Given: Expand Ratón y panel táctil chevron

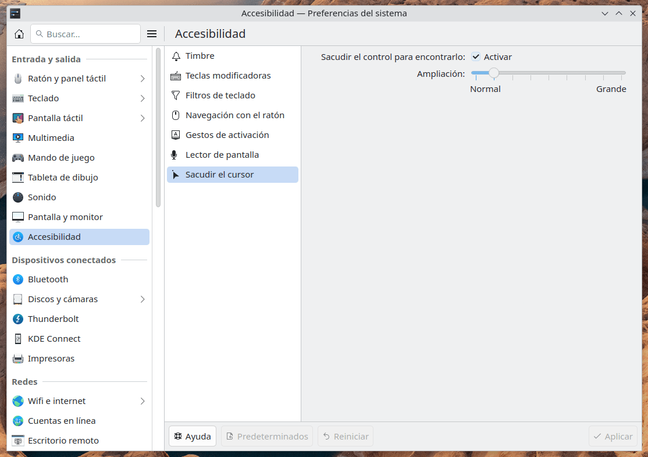Looking at the screenshot, I should [x=143, y=79].
